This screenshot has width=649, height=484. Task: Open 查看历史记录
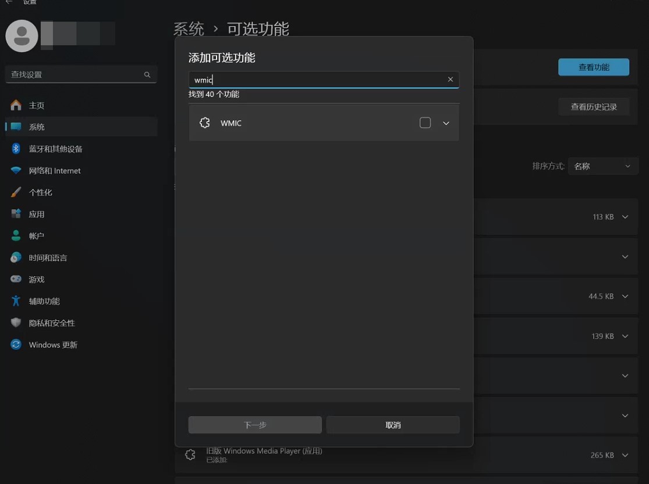594,107
